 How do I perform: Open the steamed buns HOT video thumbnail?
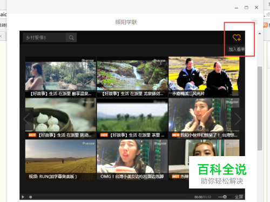pyautogui.click(x=60, y=118)
